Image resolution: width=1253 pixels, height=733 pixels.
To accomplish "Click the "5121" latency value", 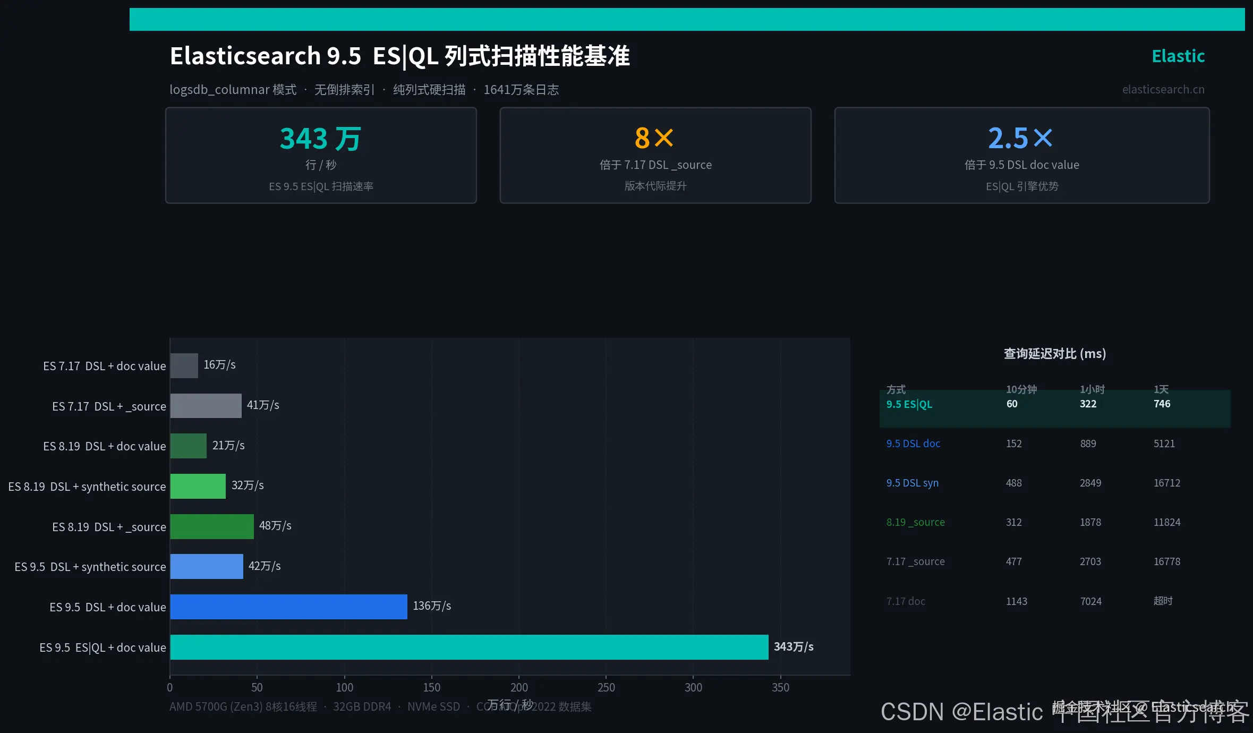I will click(x=1164, y=444).
